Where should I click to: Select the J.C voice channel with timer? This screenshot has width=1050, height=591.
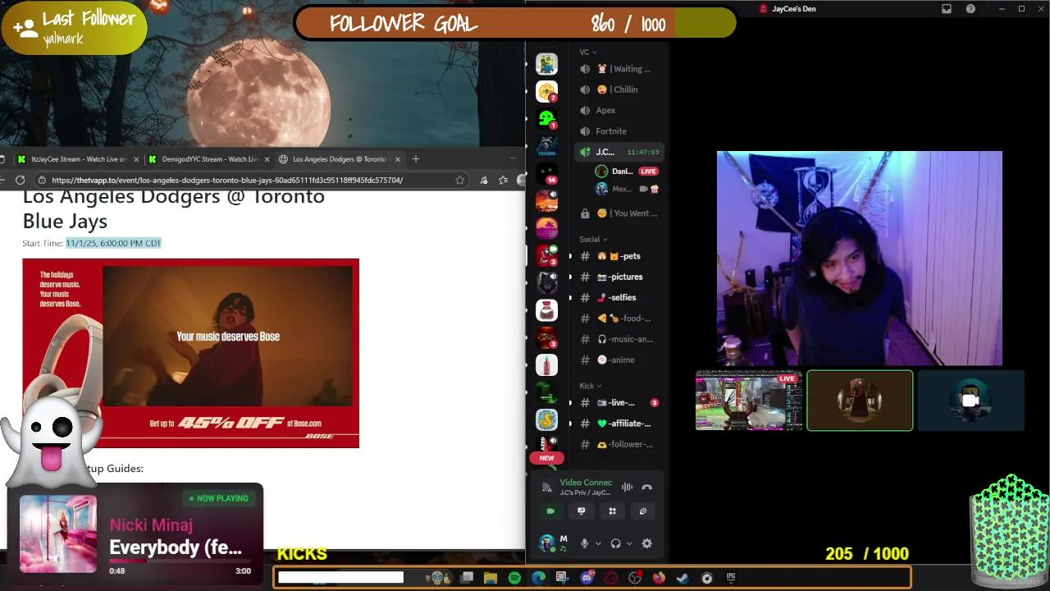pos(619,152)
